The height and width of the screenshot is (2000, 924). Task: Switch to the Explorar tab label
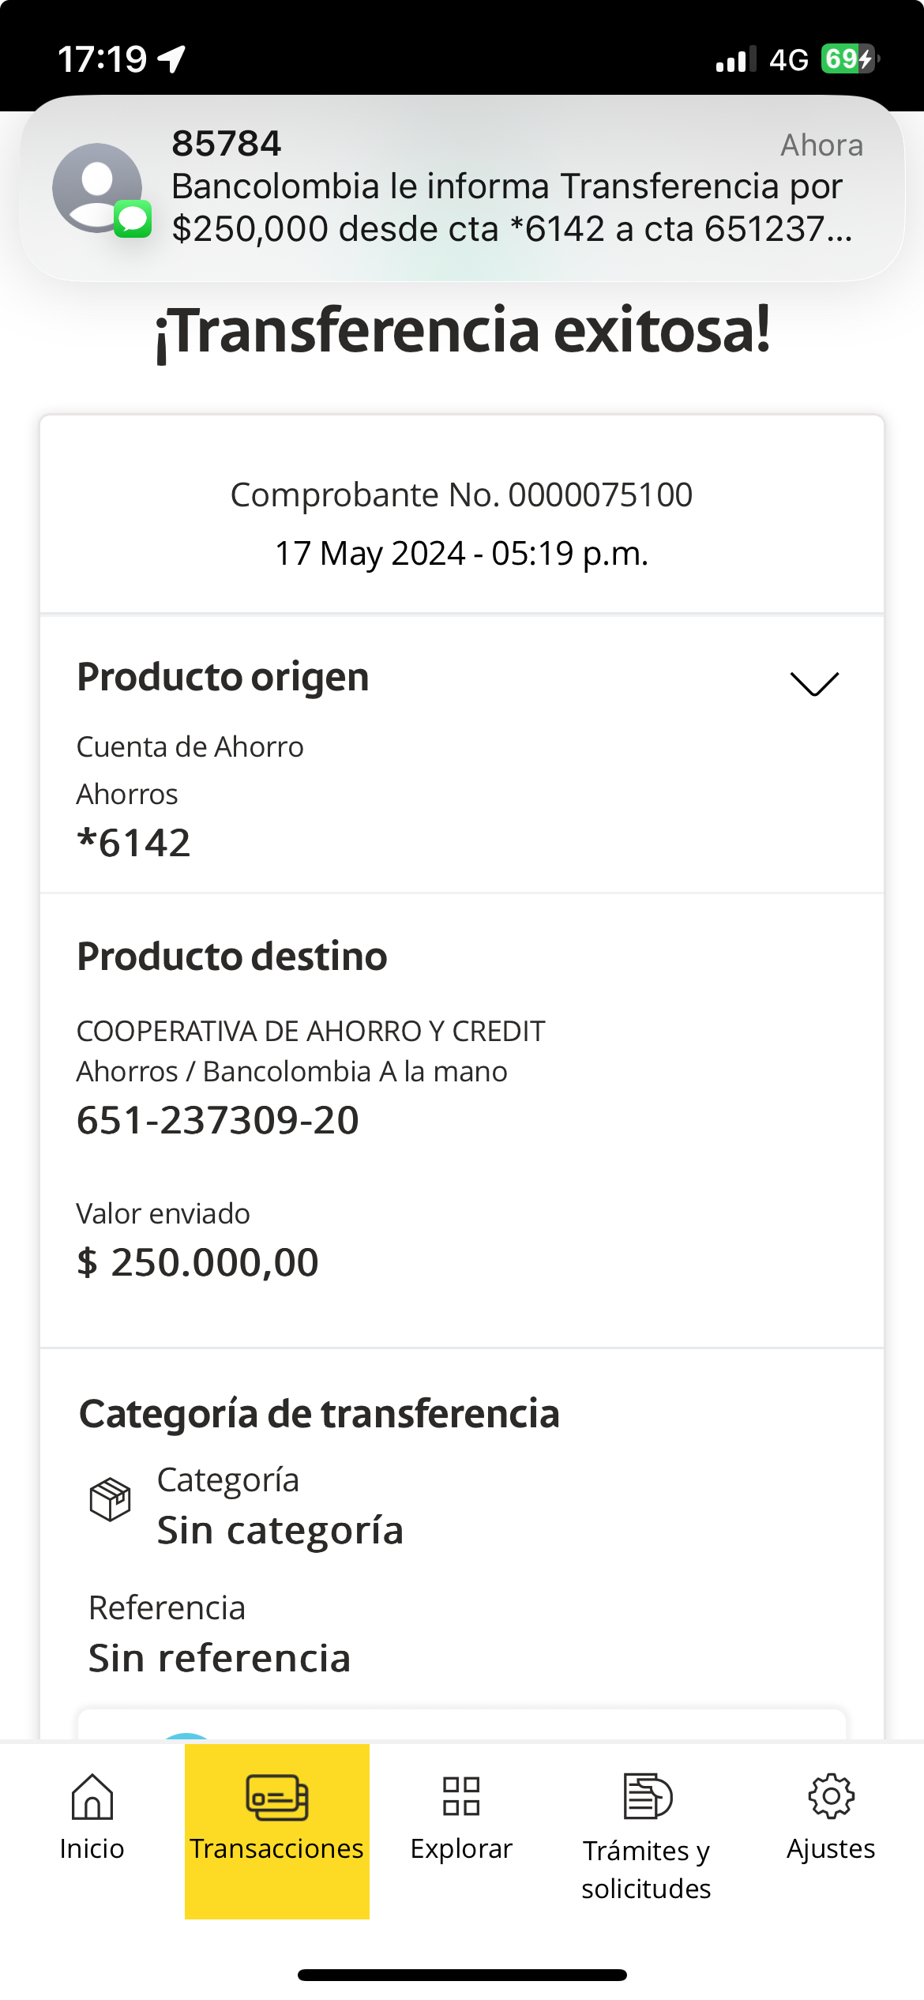point(461,1849)
